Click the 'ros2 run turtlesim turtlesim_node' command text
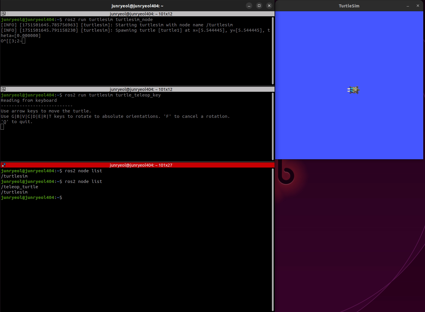Screen dimensions: 425x312 tap(109, 20)
